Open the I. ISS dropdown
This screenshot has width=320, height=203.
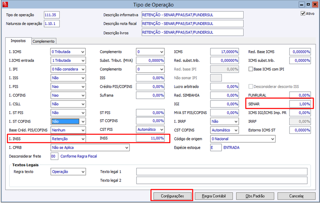click(x=68, y=78)
